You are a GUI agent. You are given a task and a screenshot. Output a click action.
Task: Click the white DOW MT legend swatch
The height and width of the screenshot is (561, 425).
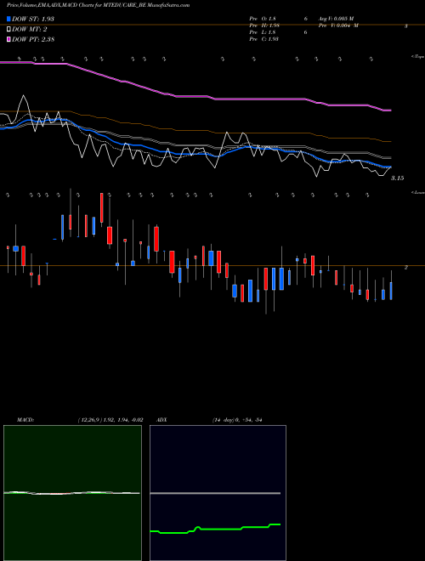click(8, 30)
